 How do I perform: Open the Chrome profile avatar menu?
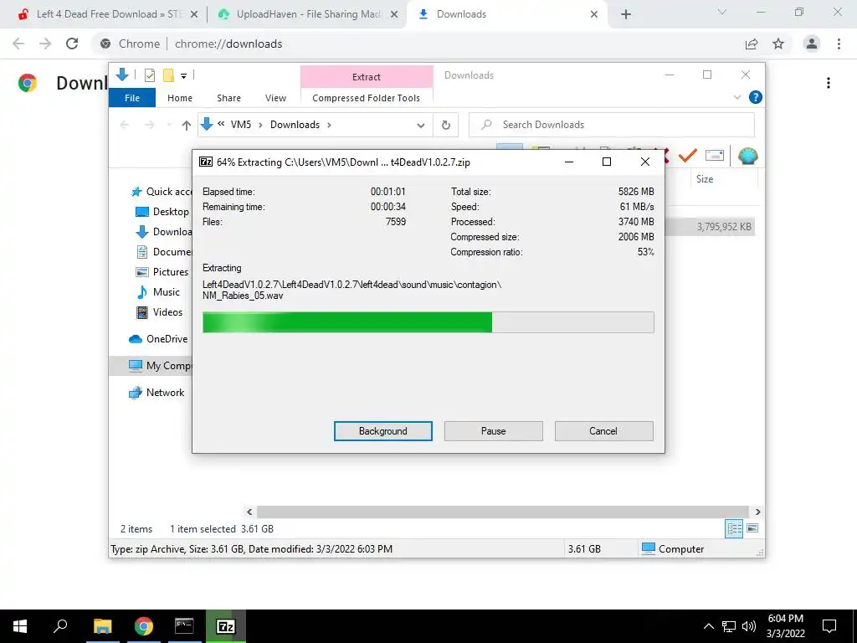coord(812,44)
